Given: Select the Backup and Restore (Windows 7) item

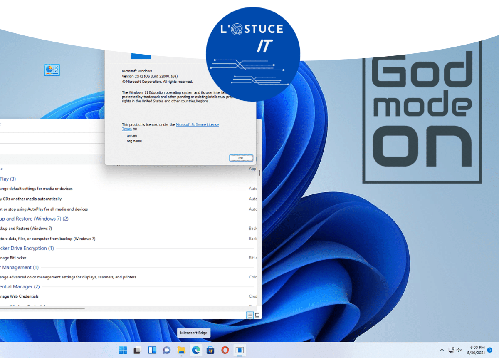Looking at the screenshot, I should [x=26, y=228].
